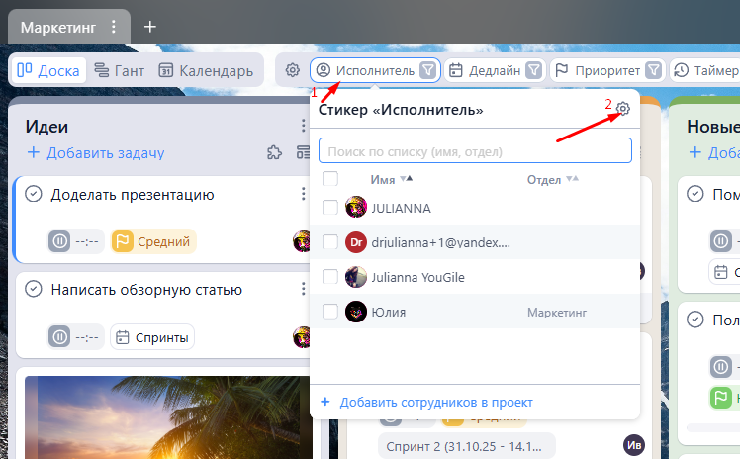Filter by Дедлайн funnel icon
This screenshot has width=740, height=459.
534,70
